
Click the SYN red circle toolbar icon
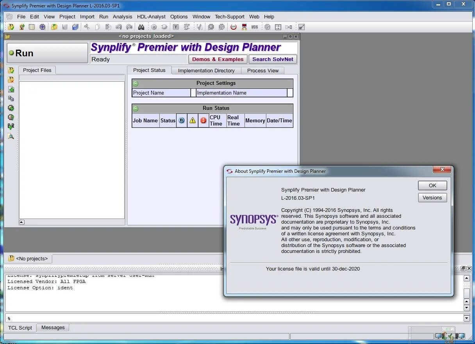[x=234, y=27]
